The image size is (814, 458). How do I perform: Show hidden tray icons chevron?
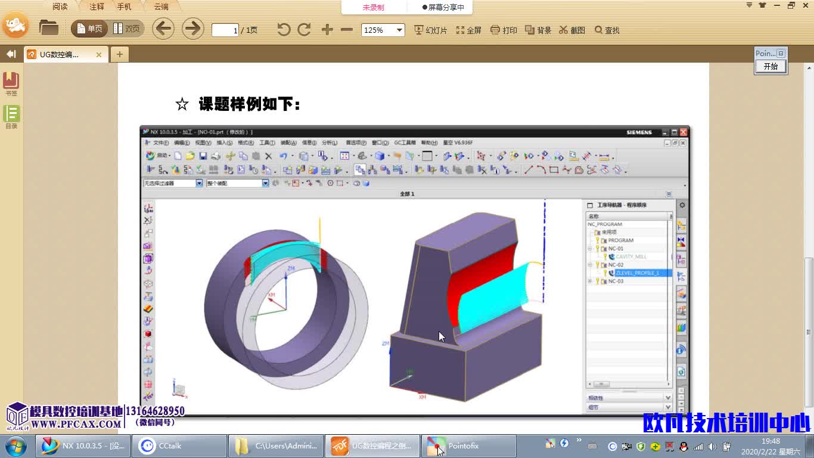(x=579, y=441)
